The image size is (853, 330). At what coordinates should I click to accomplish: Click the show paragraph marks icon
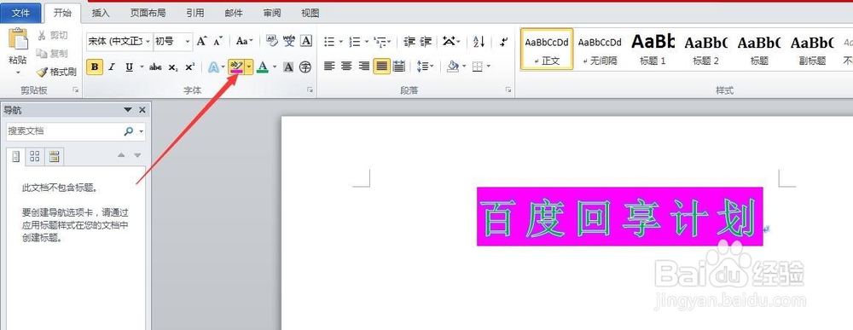pyautogui.click(x=504, y=41)
